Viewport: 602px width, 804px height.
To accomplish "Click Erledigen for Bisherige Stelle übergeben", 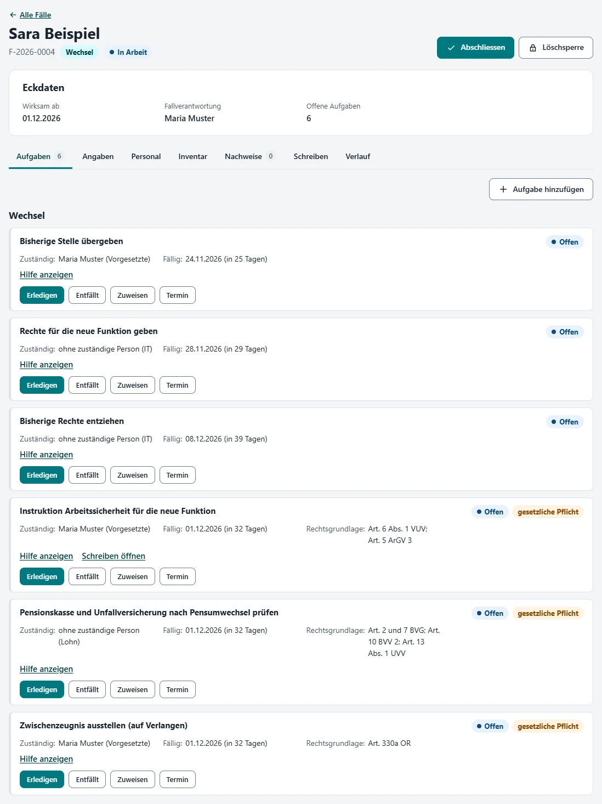I will coord(42,295).
